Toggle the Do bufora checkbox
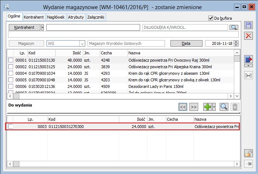The height and width of the screenshot is (174, 258). point(211,18)
